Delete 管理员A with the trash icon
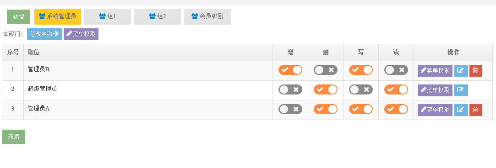This screenshot has height=168, width=496. point(475,110)
